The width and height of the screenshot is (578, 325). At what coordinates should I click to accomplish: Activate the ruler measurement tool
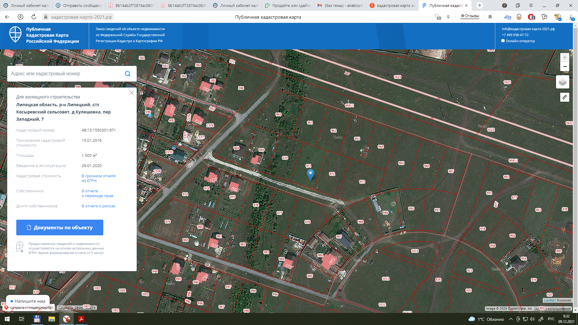564,97
